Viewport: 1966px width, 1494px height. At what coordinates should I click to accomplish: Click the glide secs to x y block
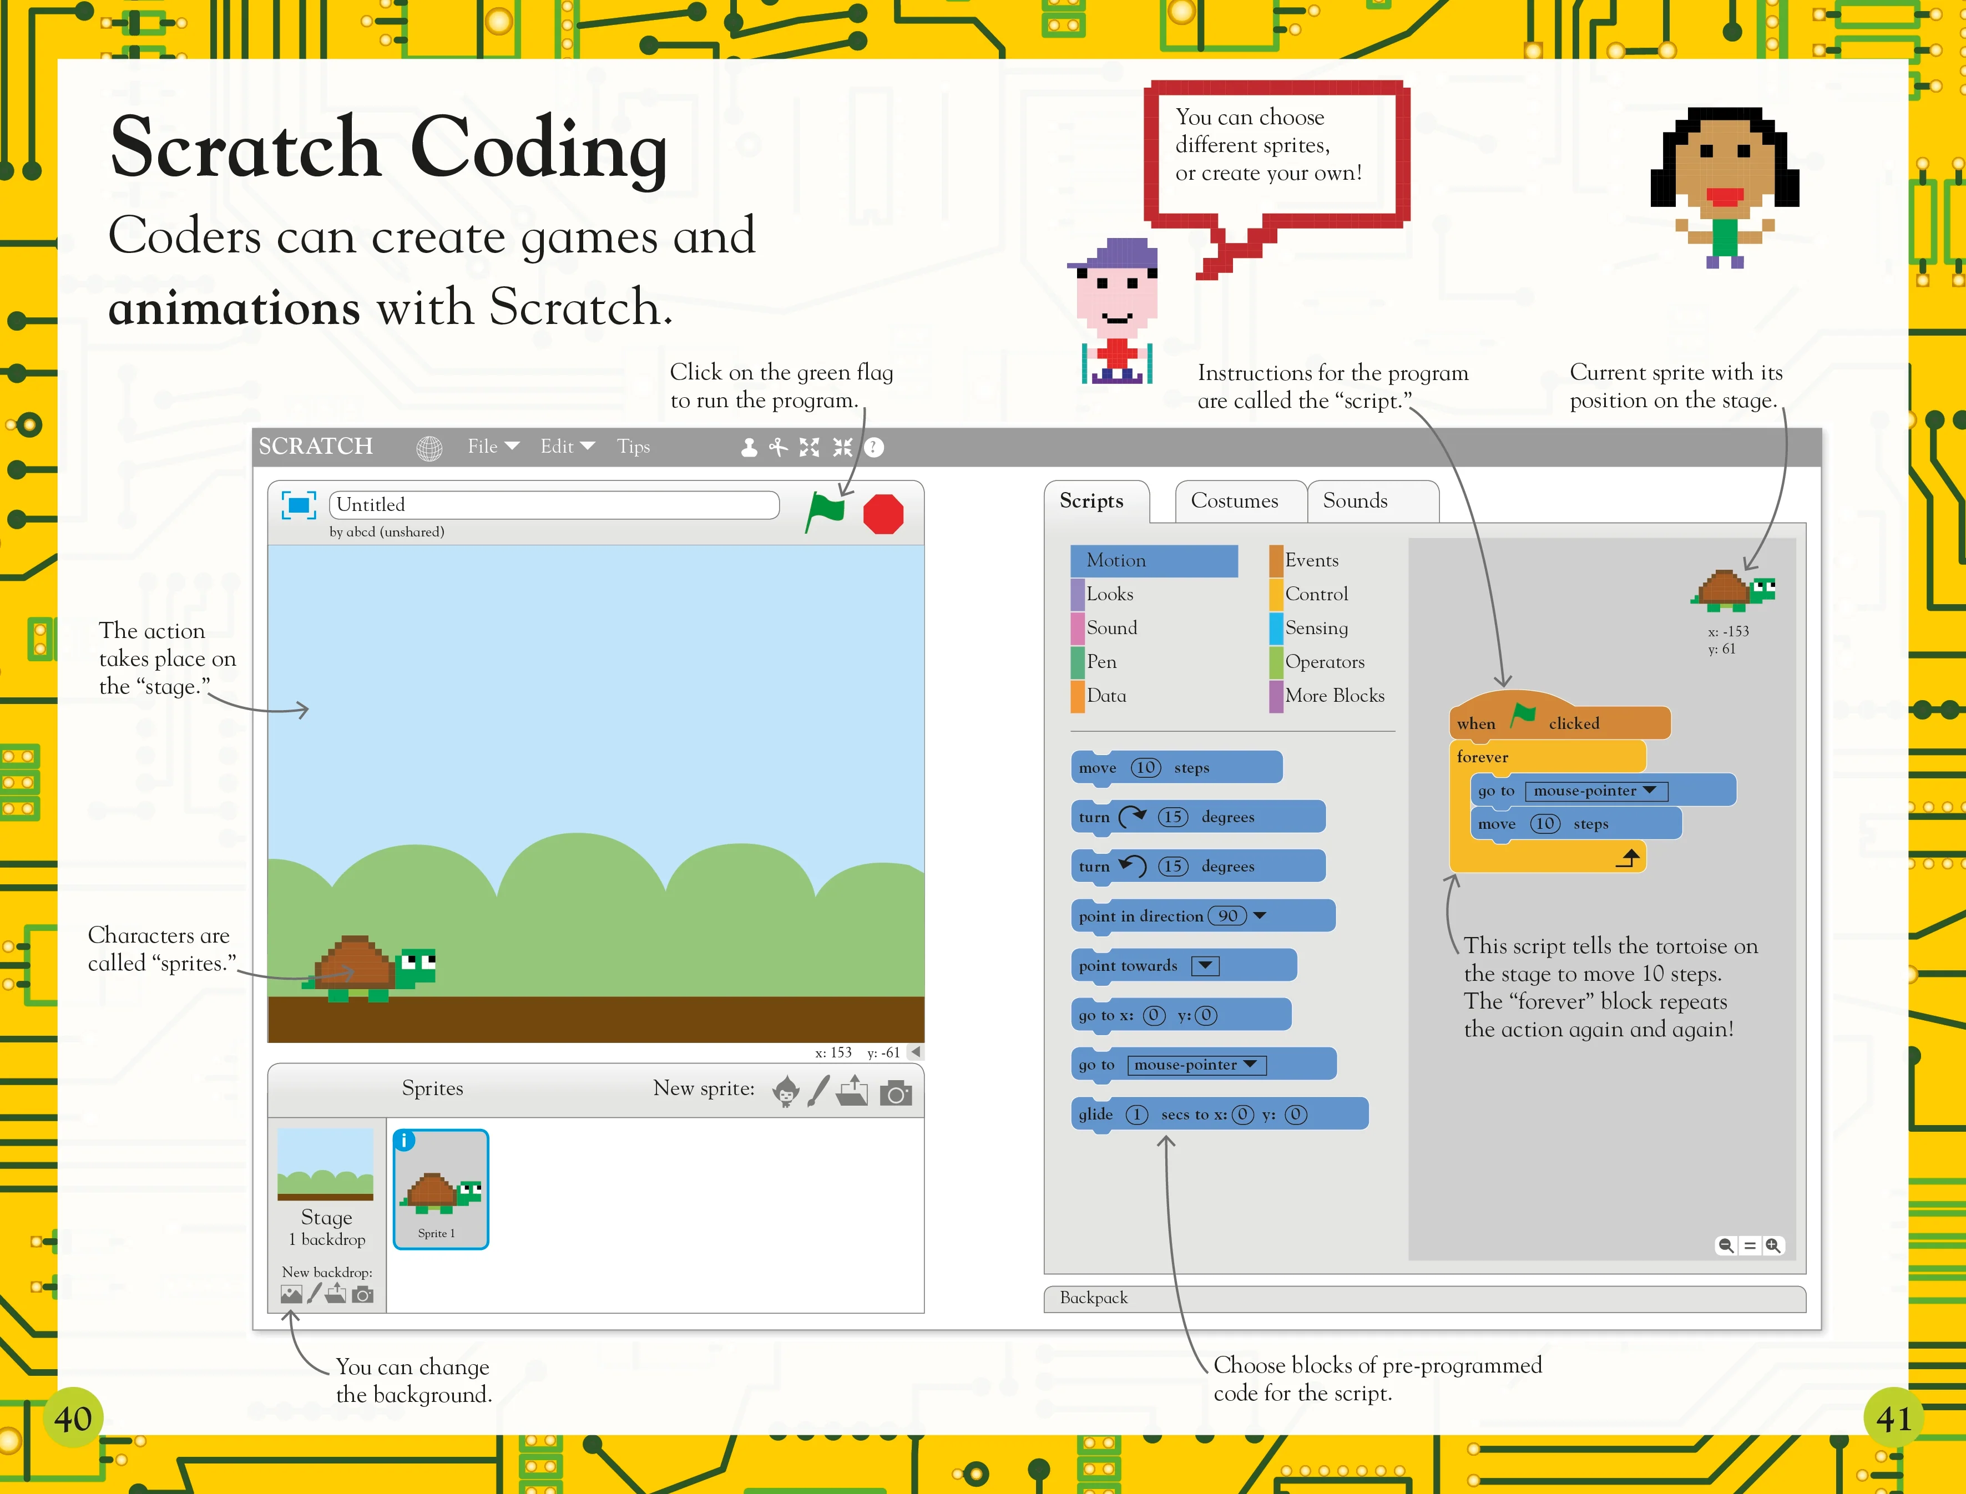coord(1220,1115)
